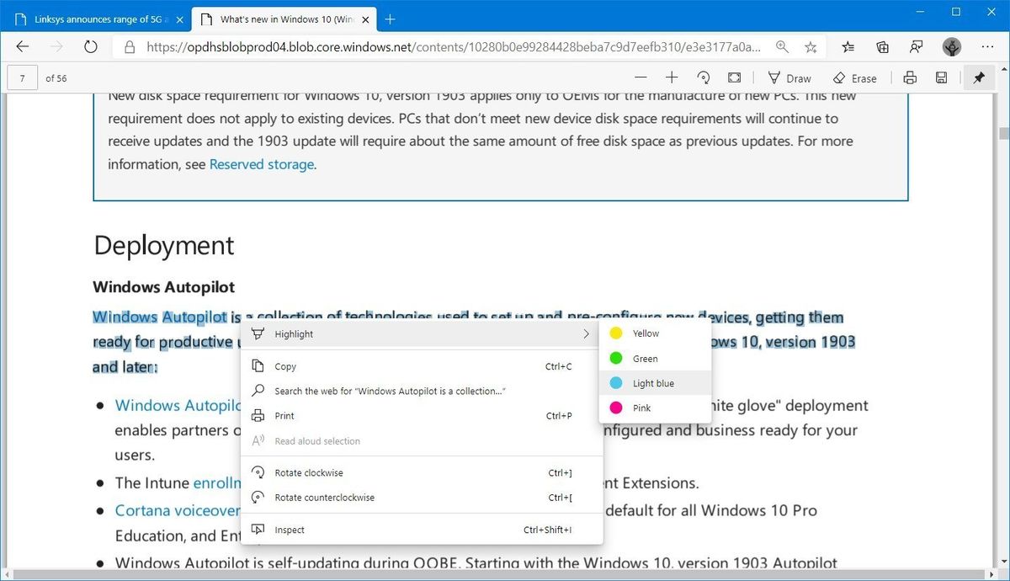Select the Draw tool in the PDF toolbar

(x=789, y=77)
